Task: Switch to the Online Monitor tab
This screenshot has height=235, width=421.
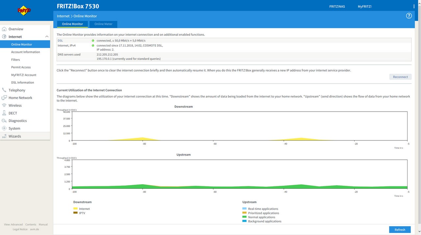Action: (x=72, y=24)
